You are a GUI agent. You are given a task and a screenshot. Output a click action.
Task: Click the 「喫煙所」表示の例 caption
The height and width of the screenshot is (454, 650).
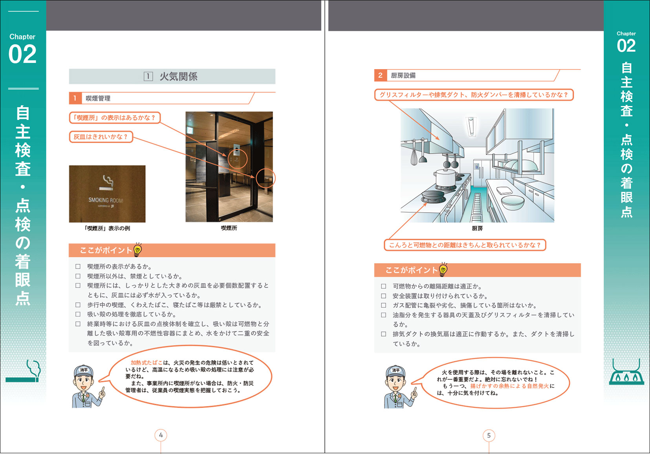[x=107, y=228]
